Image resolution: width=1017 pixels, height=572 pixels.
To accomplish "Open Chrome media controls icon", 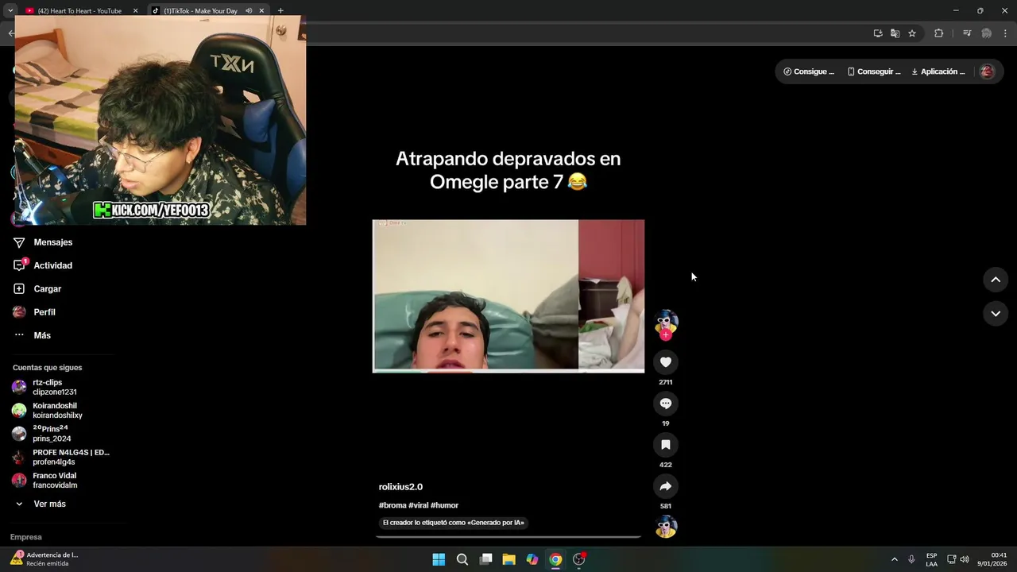I will [967, 33].
